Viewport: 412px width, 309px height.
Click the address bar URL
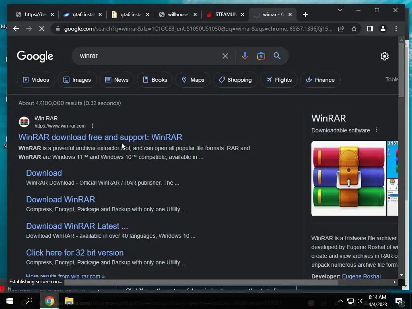198,29
